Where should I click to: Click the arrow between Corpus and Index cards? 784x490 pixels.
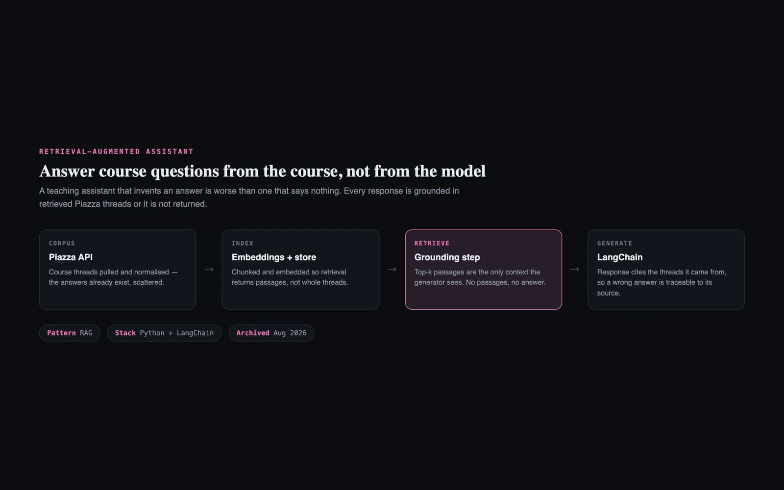(209, 269)
